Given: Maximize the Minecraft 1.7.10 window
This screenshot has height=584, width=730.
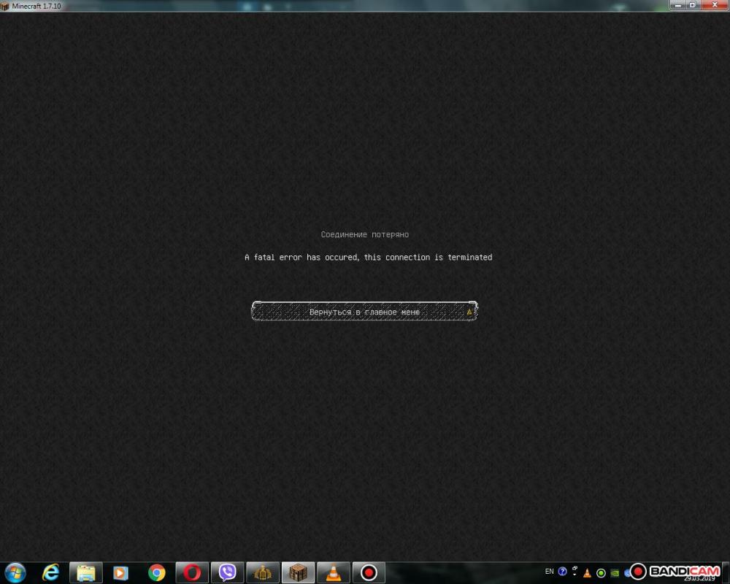Looking at the screenshot, I should [x=692, y=5].
